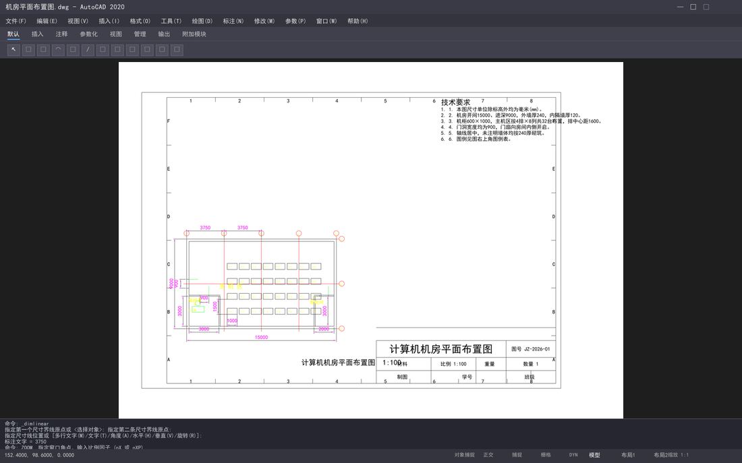Viewport: 742px width, 463px height.
Task: Switch to the 管理 ribbon tab
Action: coord(140,34)
